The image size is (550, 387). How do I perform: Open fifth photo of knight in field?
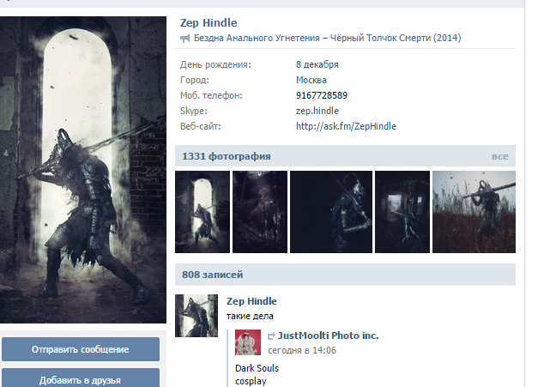(x=474, y=212)
